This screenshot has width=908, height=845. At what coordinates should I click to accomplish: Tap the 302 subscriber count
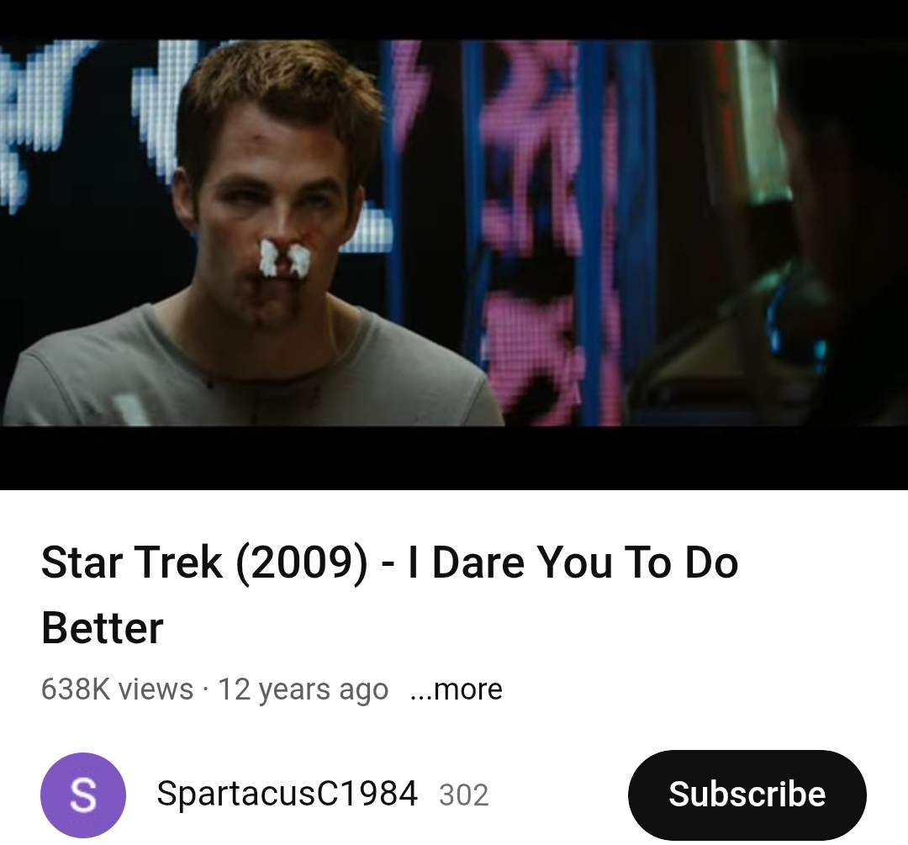coord(464,795)
